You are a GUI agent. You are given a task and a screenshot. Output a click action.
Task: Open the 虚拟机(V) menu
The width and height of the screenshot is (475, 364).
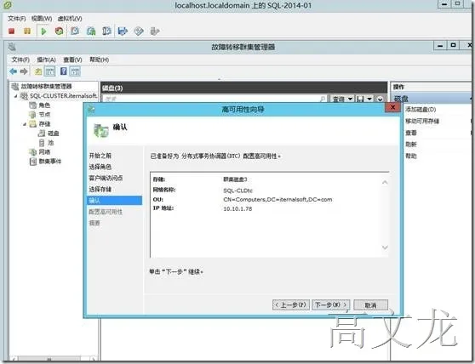[x=70, y=19]
